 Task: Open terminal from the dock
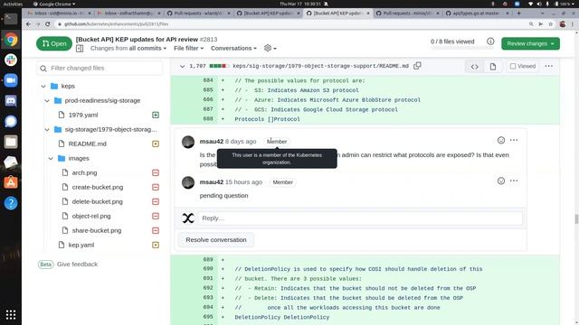point(11,19)
